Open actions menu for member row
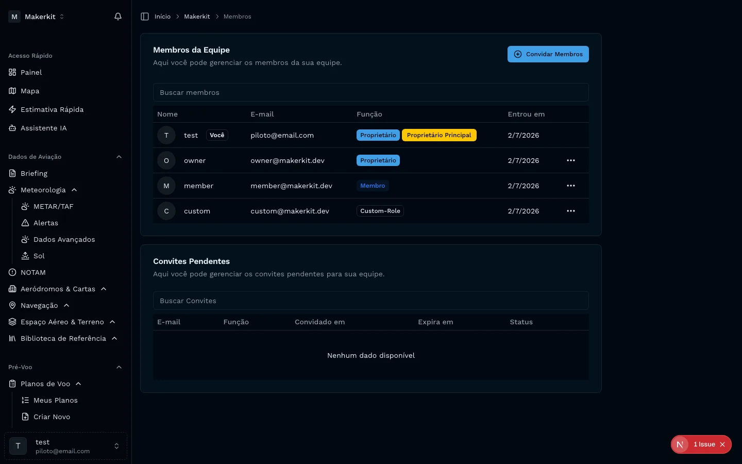This screenshot has height=464, width=742. [x=570, y=186]
